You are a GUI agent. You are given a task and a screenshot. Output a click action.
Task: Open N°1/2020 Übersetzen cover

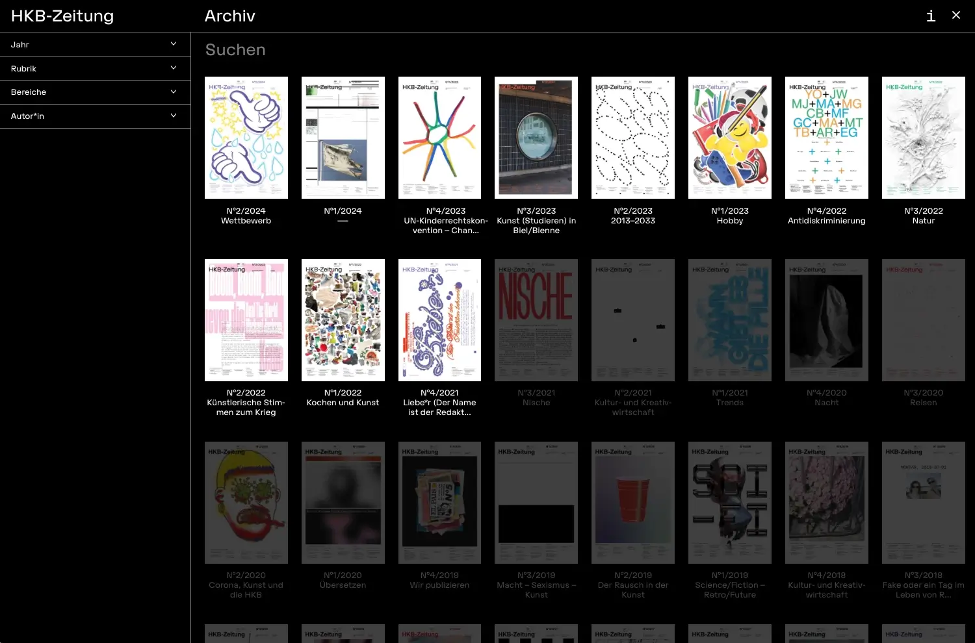point(343,503)
